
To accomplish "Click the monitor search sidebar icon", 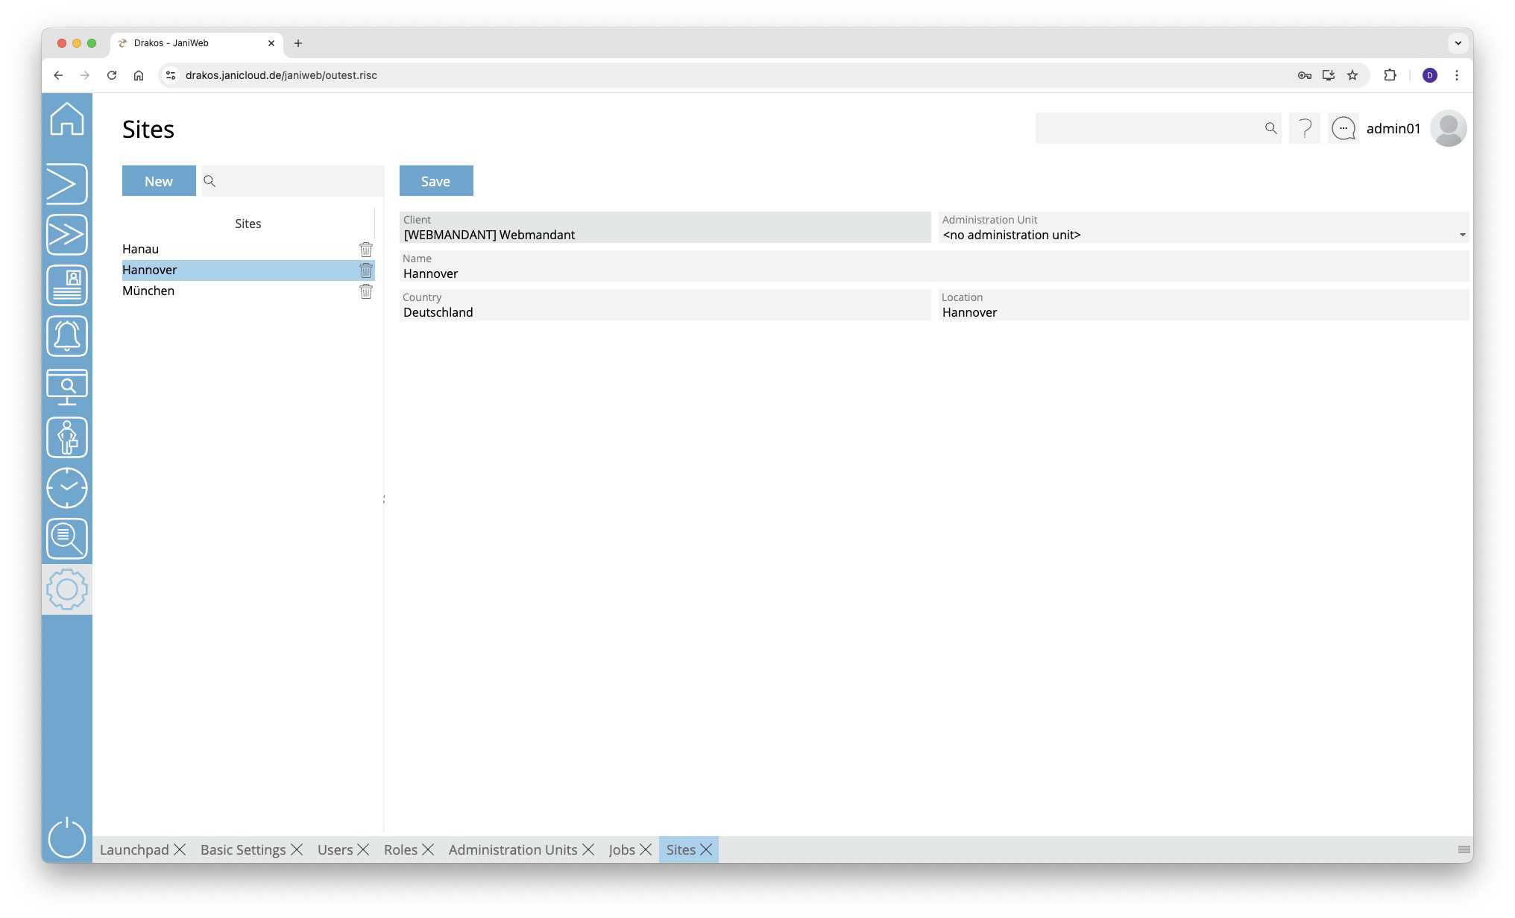I will tap(67, 387).
